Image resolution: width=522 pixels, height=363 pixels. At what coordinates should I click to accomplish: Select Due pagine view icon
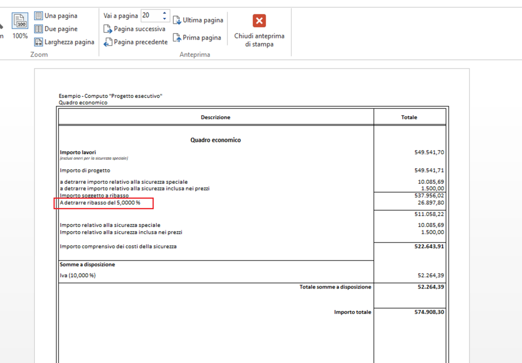coord(39,29)
